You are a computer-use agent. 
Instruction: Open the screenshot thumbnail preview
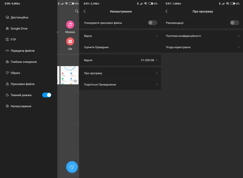(x=69, y=75)
